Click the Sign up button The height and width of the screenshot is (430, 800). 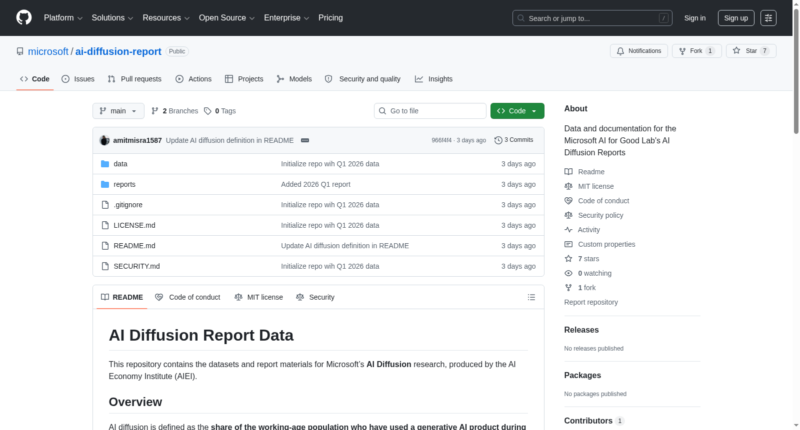click(736, 18)
